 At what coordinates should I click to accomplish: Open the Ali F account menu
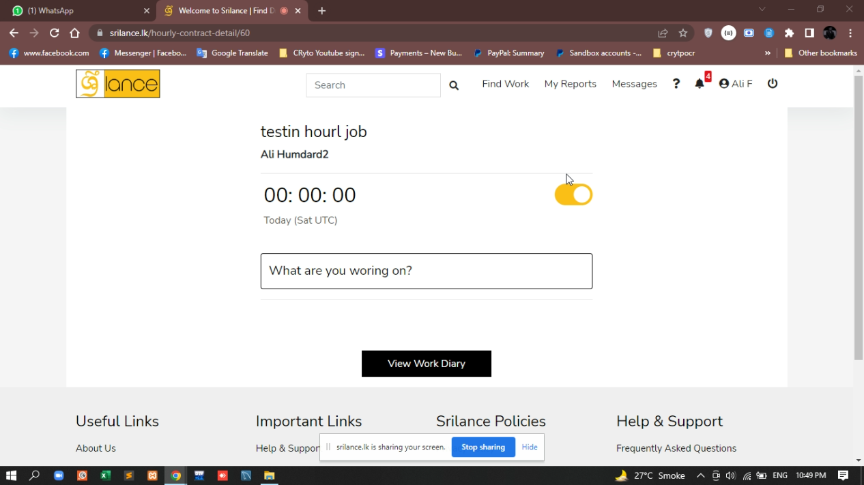[x=736, y=84]
